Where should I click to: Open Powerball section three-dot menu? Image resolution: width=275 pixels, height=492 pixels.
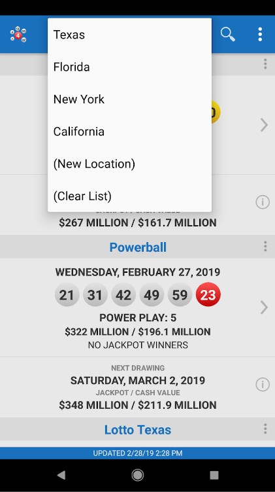(265, 246)
